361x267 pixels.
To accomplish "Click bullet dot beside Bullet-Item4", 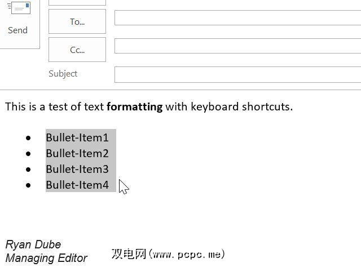I will pyautogui.click(x=28, y=185).
